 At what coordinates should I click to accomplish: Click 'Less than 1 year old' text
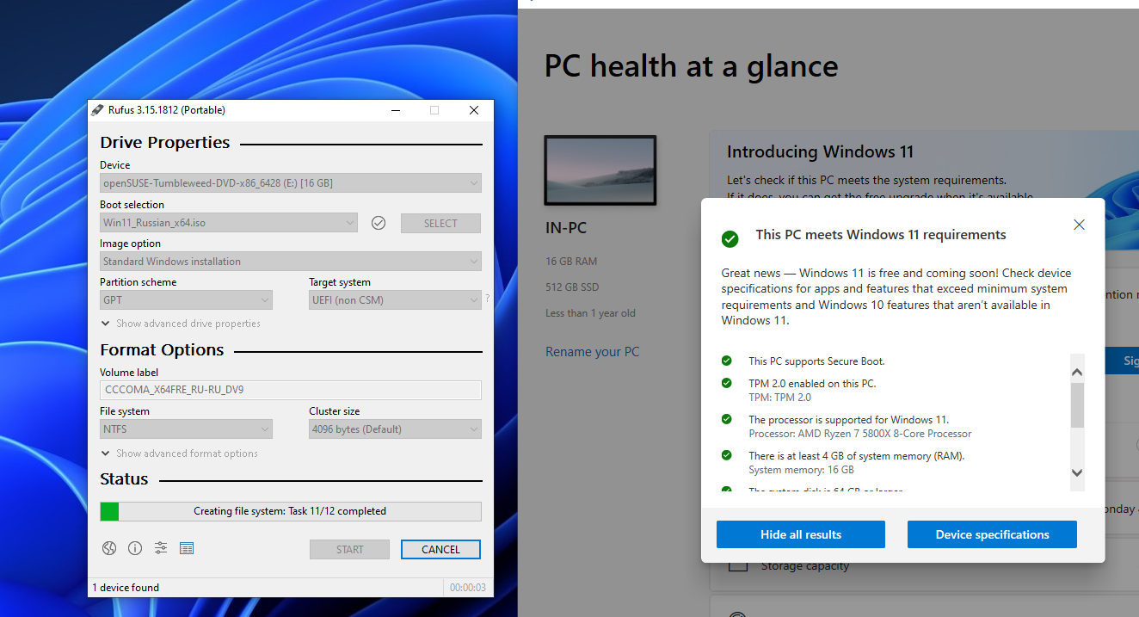(x=590, y=313)
